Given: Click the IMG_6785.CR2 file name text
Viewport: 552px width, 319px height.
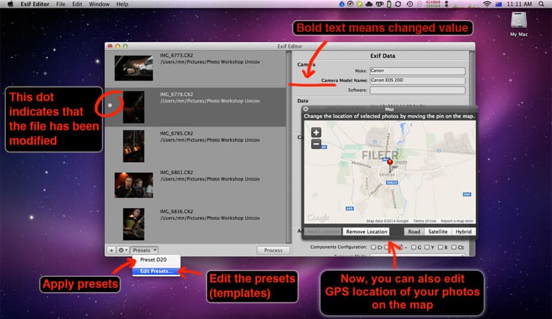Looking at the screenshot, I should [x=176, y=134].
